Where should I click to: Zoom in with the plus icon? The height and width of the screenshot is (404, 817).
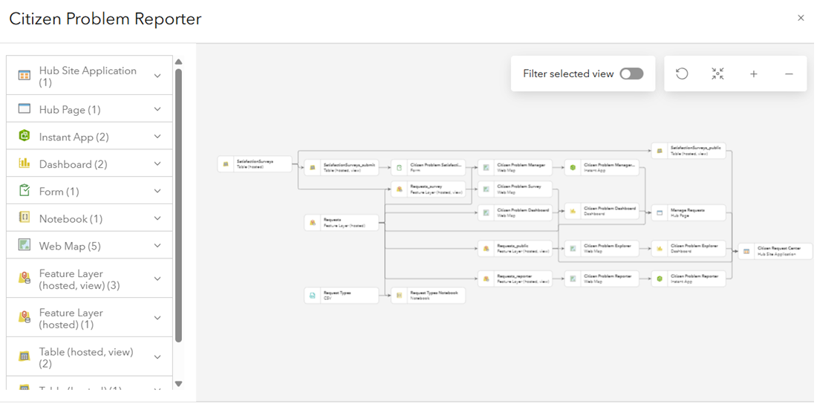[x=753, y=74]
